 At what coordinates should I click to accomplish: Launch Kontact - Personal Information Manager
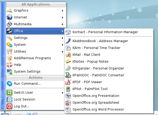click(109, 32)
